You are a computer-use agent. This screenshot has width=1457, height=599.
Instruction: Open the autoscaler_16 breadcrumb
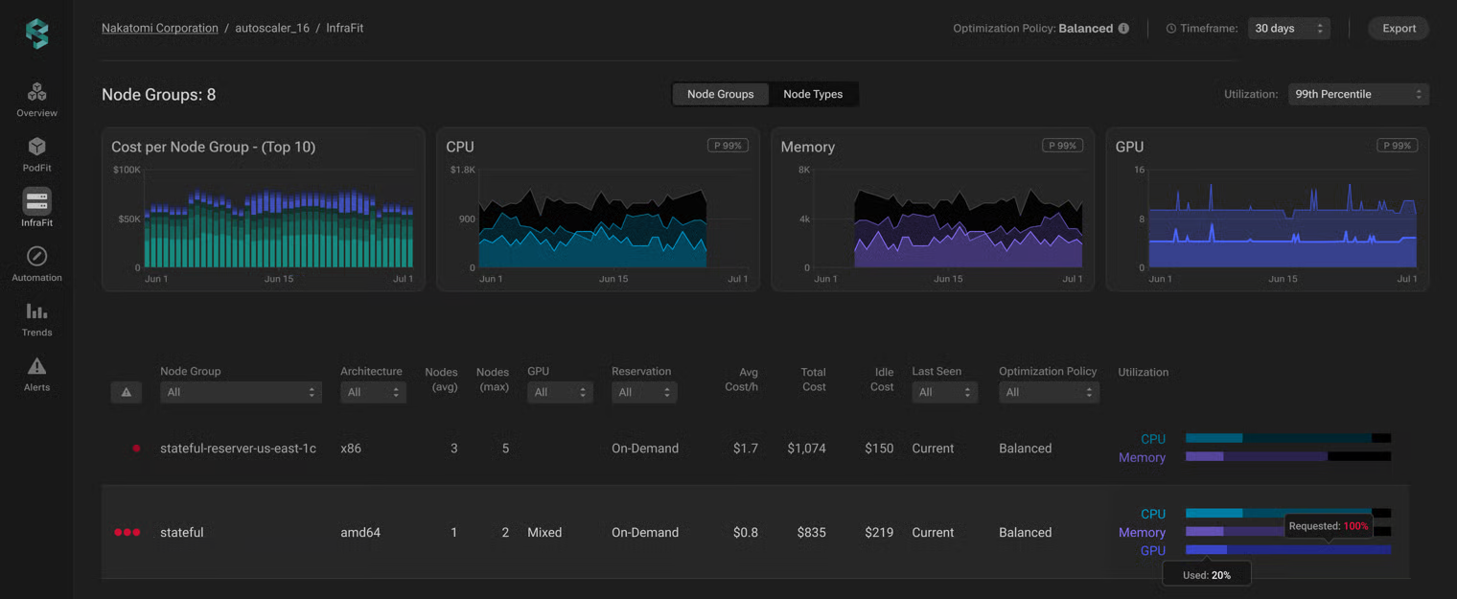tap(272, 29)
